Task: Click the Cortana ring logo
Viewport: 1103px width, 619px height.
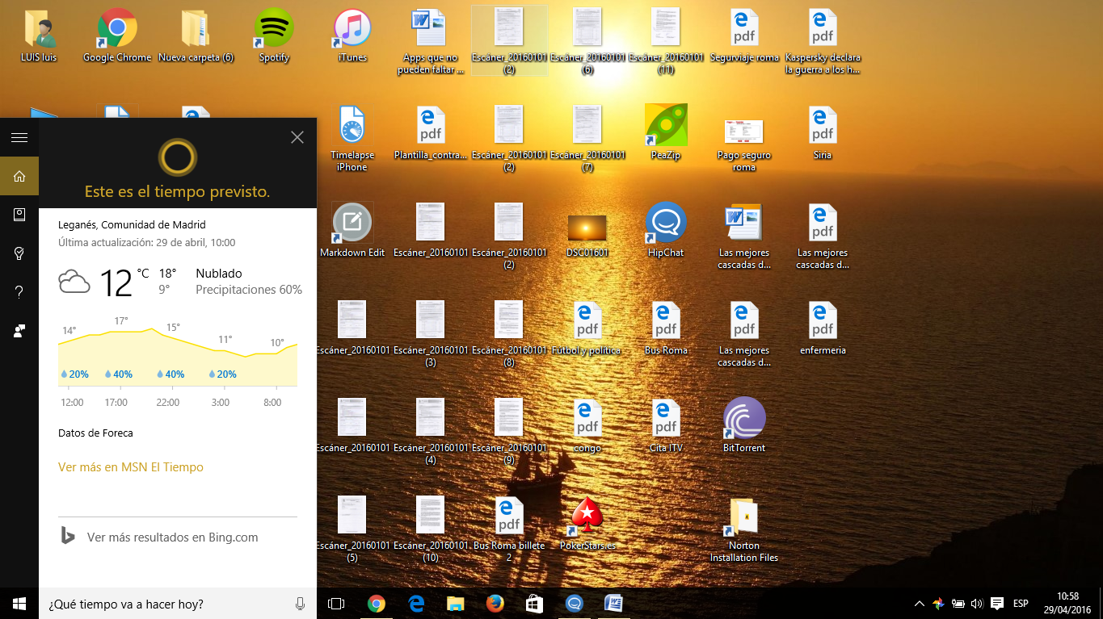Action: [x=177, y=157]
